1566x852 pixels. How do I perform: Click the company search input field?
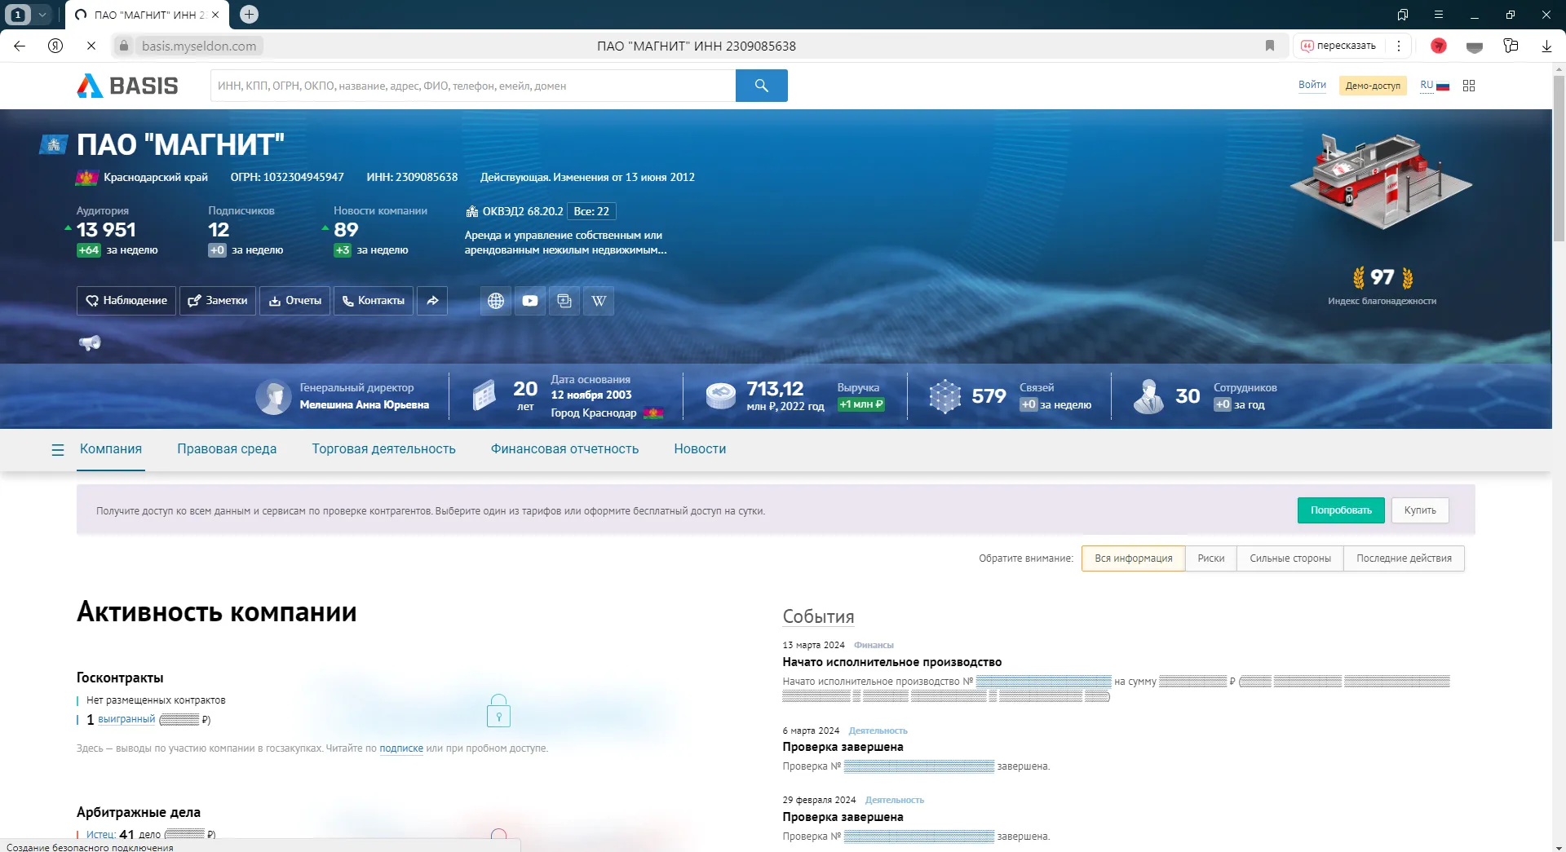[473, 86]
